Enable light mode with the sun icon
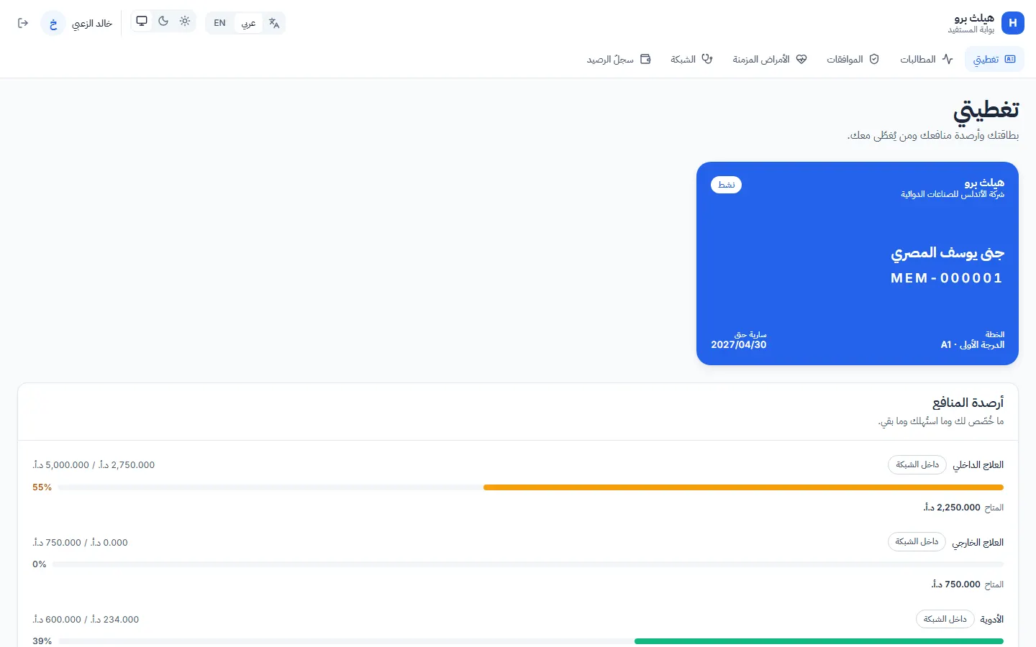 click(185, 21)
